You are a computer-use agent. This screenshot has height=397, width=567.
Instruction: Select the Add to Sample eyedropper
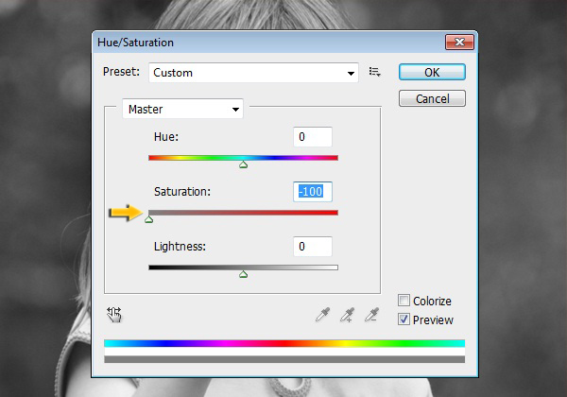point(348,315)
